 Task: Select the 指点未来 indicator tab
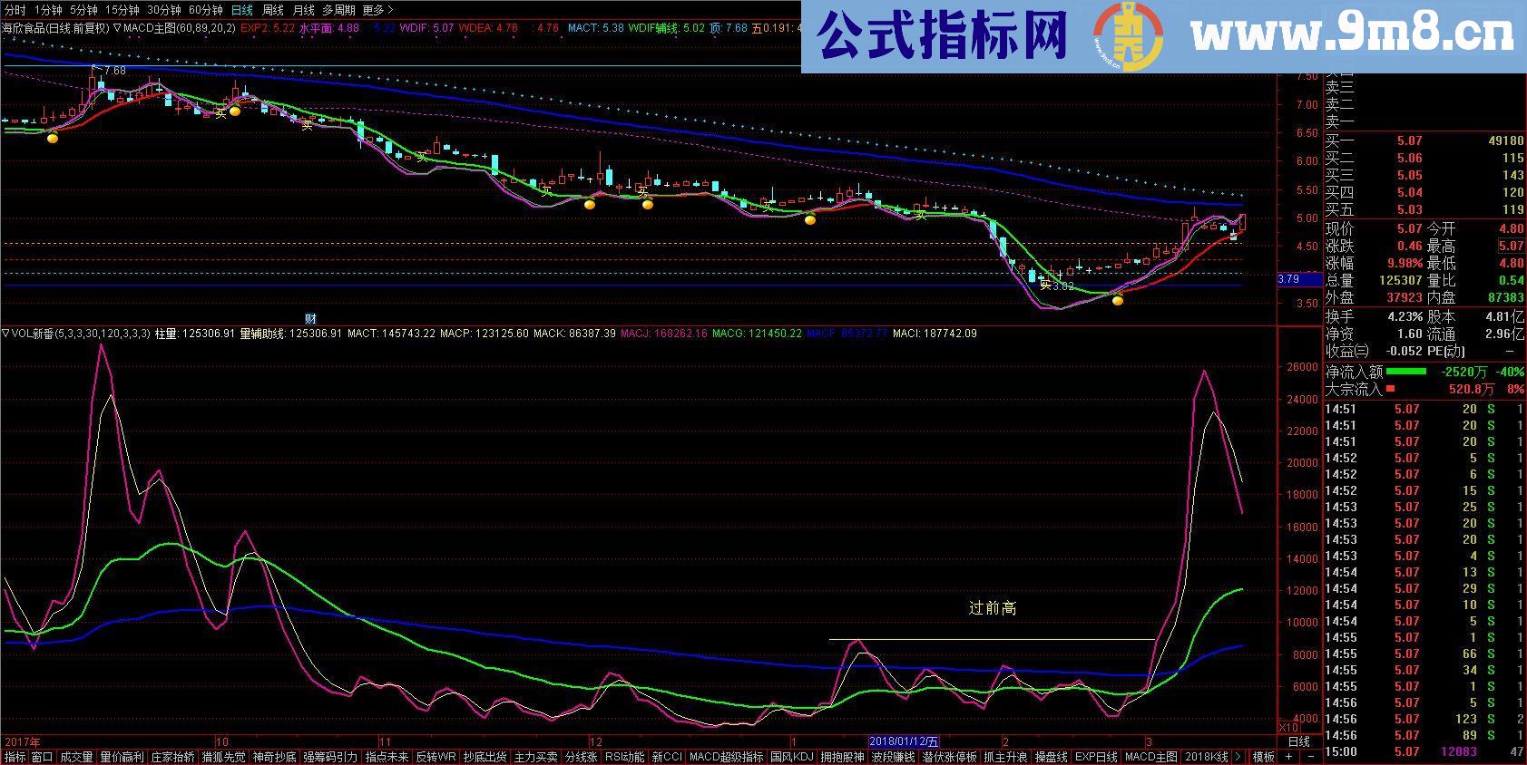(387, 757)
